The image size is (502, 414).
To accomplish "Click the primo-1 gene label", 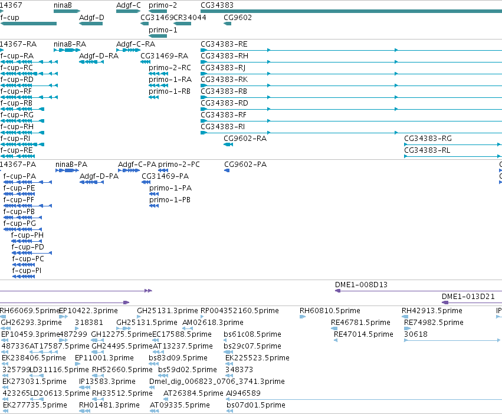I will (163, 29).
